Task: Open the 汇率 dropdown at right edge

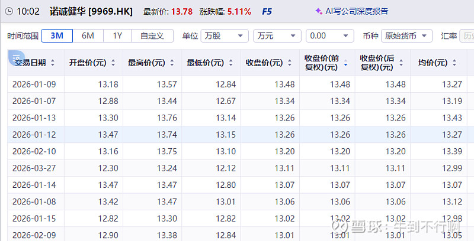Action: coord(467,36)
